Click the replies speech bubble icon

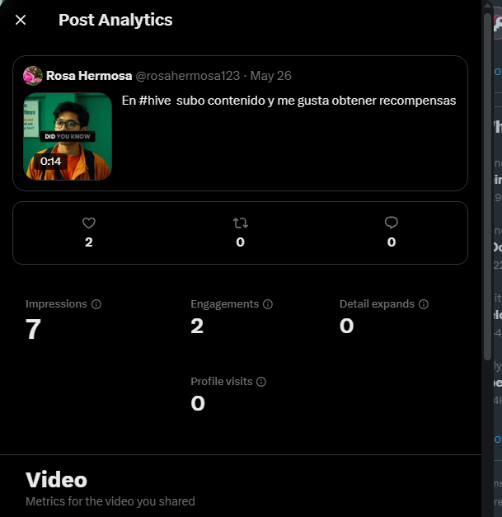[392, 223]
